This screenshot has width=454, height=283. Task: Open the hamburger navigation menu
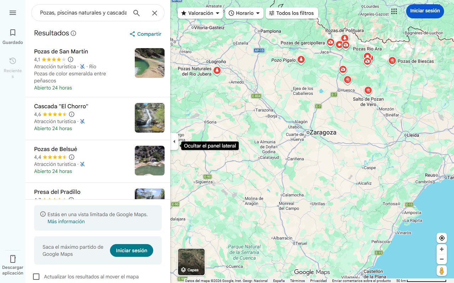13,13
